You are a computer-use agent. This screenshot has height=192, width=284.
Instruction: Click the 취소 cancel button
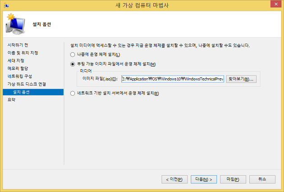click(262, 179)
